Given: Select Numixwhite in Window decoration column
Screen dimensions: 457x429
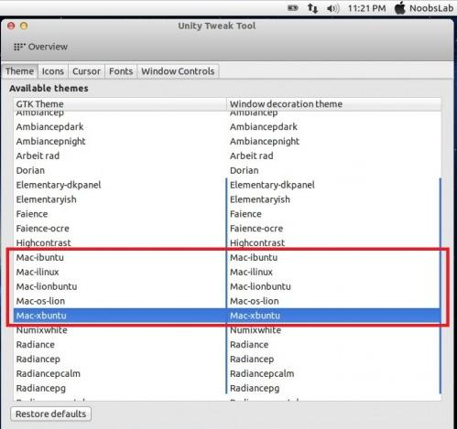Looking at the screenshot, I should point(333,330).
